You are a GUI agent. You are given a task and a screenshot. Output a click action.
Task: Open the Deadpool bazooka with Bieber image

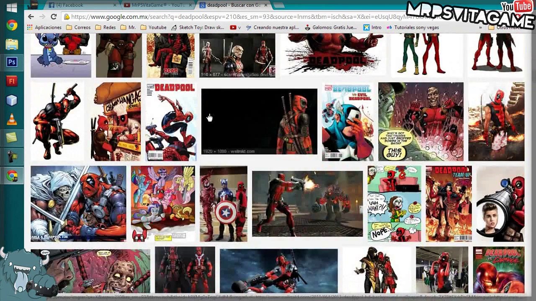point(500,204)
